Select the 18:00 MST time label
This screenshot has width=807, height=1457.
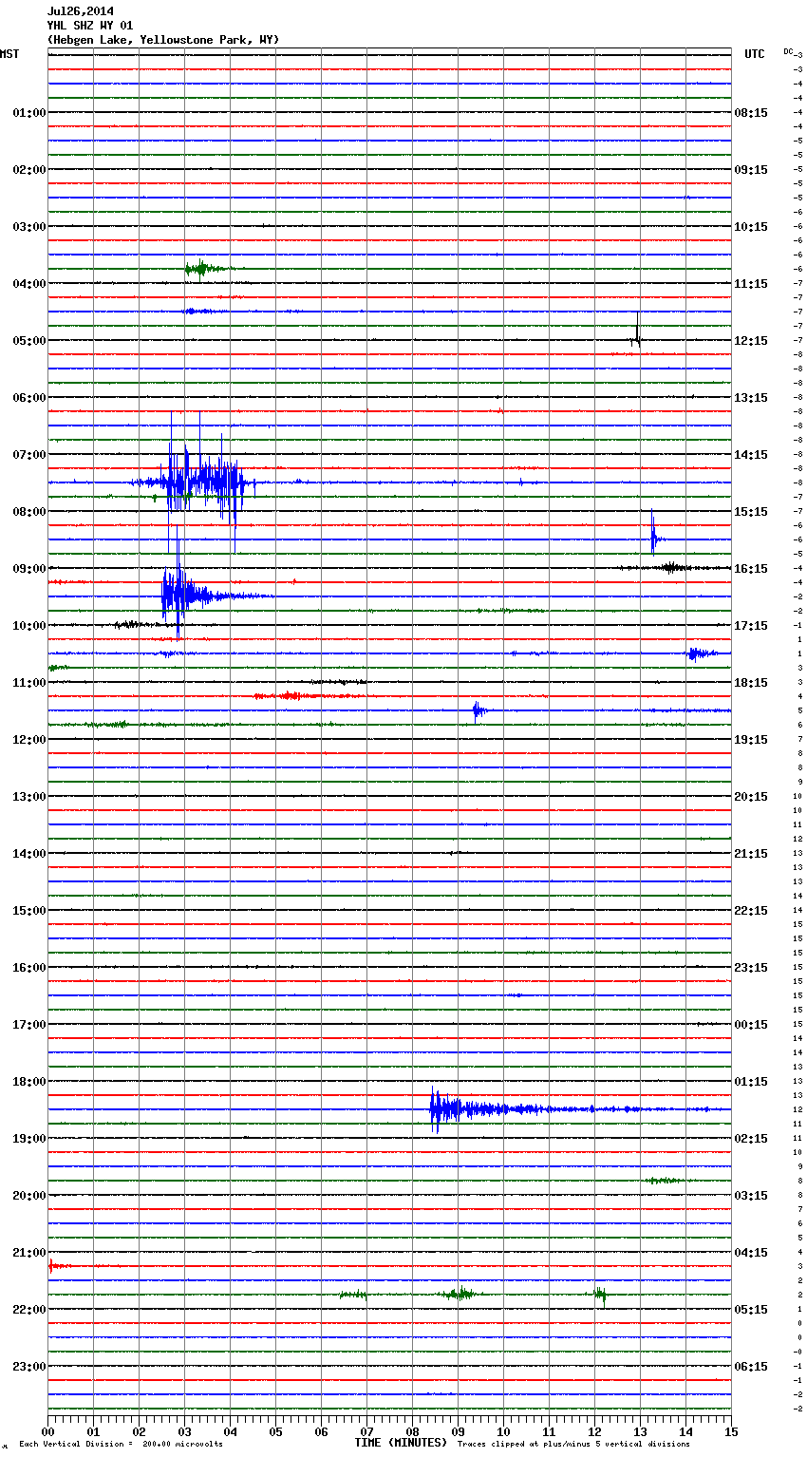tap(28, 1081)
